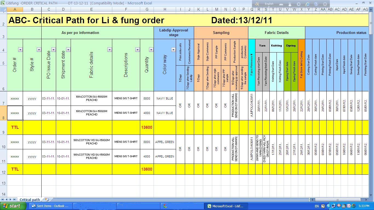The height and width of the screenshot is (210, 374).
Task: Click the help question mark in floating toolbar
Action: pyautogui.click(x=316, y=4)
